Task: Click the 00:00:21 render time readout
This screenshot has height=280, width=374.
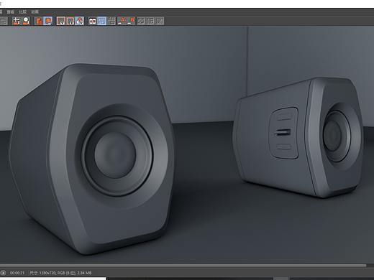Action: click(17, 273)
